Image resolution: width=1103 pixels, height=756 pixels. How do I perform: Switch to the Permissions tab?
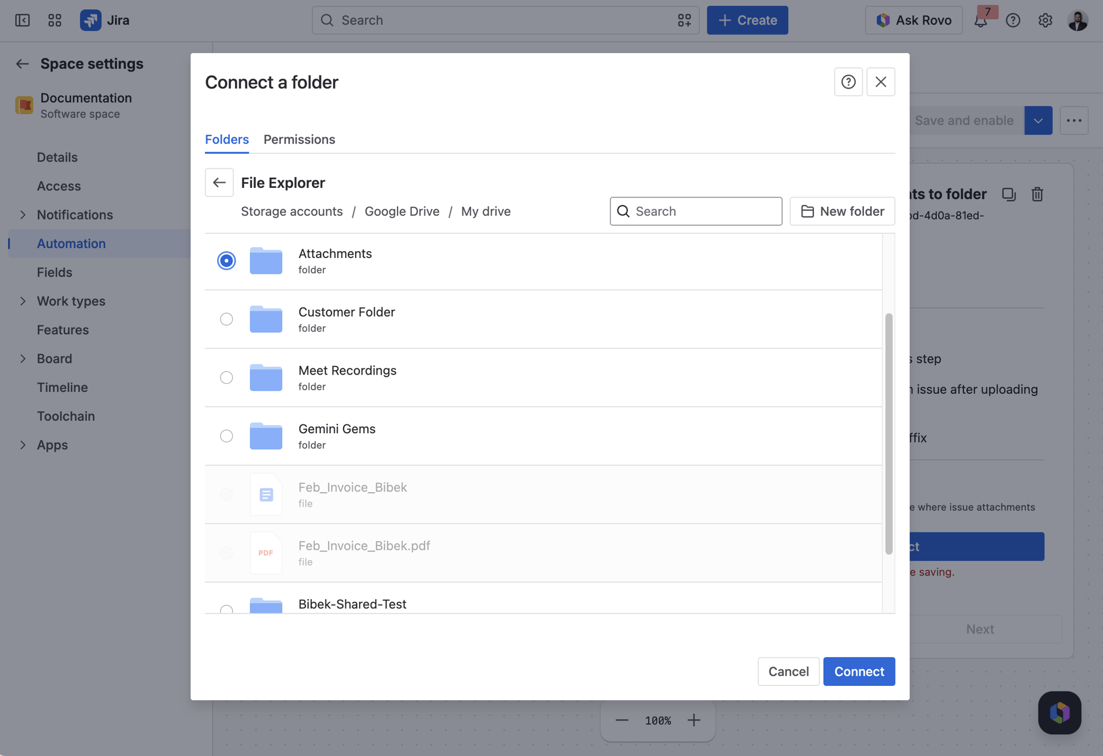[x=299, y=139]
